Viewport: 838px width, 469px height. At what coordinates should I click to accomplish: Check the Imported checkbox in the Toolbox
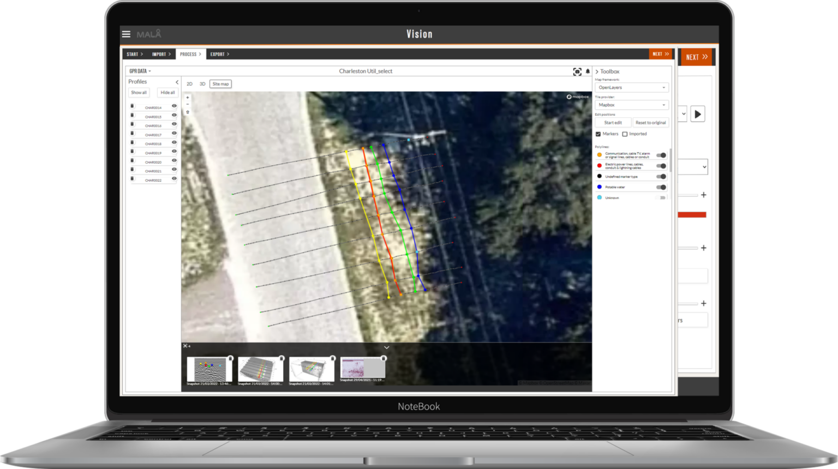click(625, 134)
